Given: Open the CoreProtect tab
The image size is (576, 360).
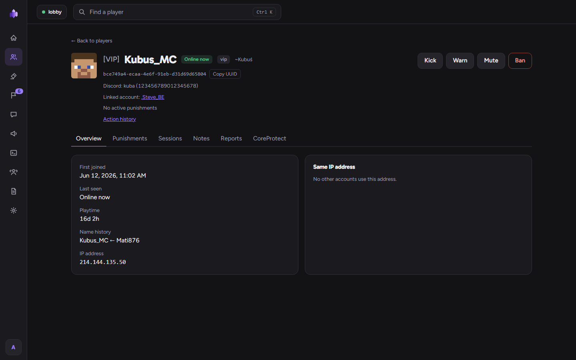Looking at the screenshot, I should (270, 138).
